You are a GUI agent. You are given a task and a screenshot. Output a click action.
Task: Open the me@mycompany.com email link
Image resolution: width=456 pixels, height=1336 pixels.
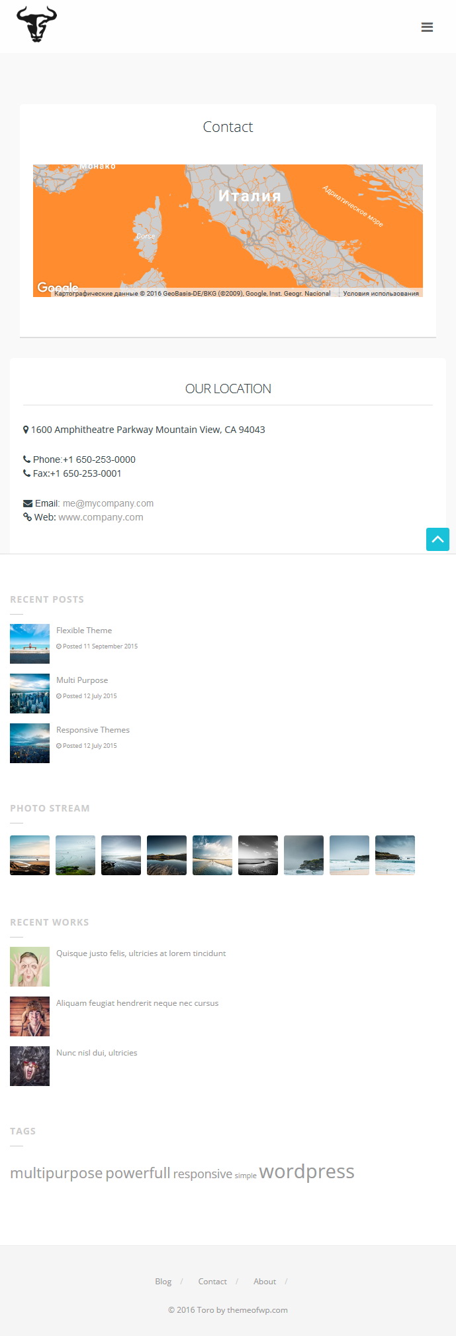coord(108,503)
